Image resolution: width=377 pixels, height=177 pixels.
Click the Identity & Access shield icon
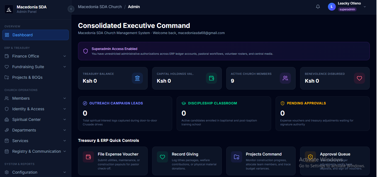click(x=7, y=109)
